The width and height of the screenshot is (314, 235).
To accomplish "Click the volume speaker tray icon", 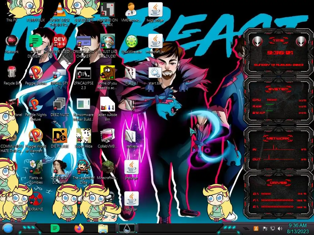I will (x=280, y=228).
